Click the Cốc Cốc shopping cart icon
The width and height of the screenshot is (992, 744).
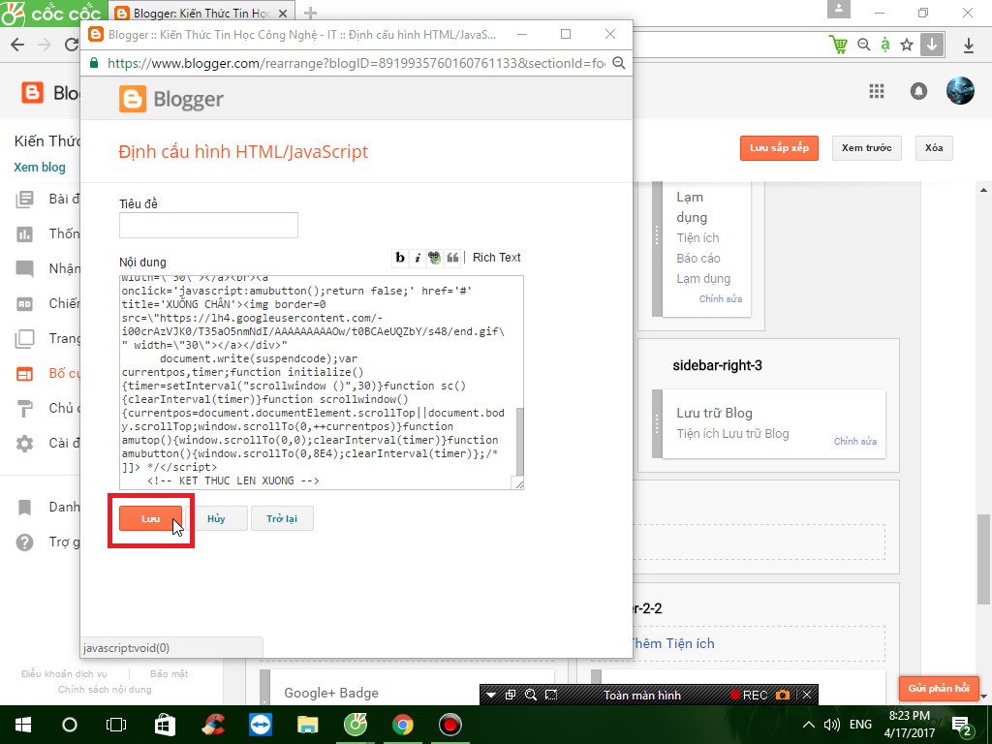(x=838, y=45)
